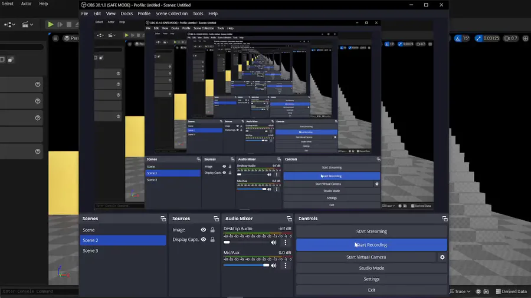531x298 pixels.
Task: Click Start Recording button
Action: tap(372, 244)
